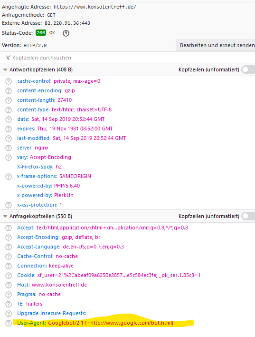Click the X-Firefox-Spdy h2 row

pyautogui.click(x=39, y=167)
